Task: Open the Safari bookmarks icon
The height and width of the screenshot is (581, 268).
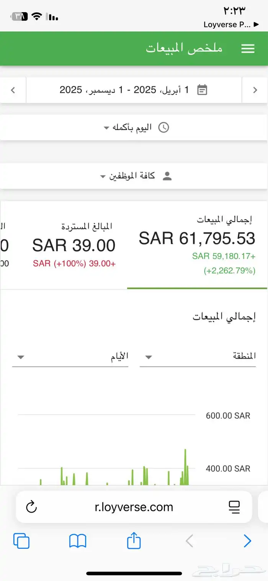Action: (x=78, y=541)
